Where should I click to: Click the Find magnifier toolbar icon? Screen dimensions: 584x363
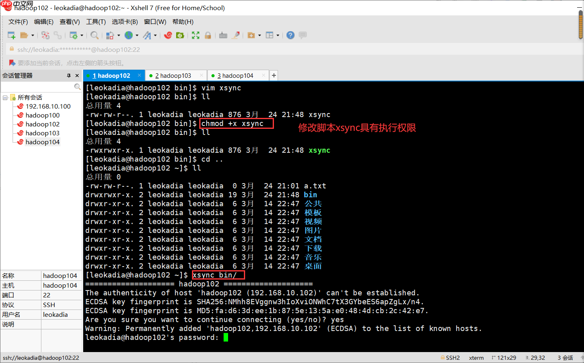click(95, 36)
